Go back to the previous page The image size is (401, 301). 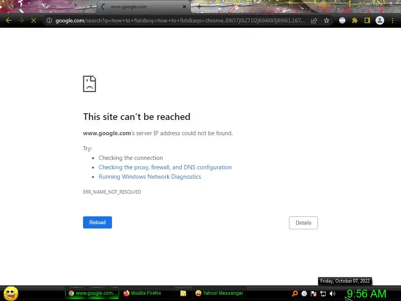[9, 20]
